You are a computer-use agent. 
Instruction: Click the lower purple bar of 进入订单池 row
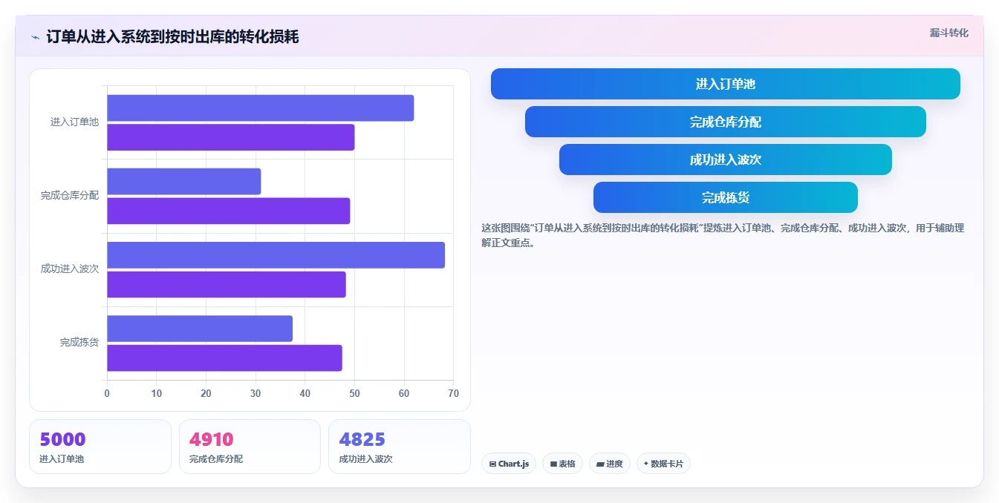coord(230,137)
